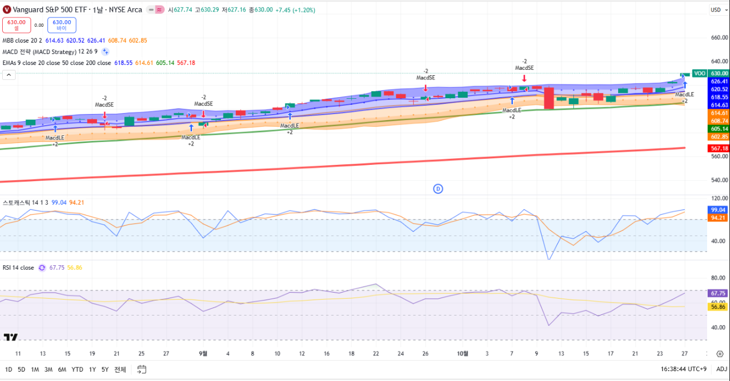Select the MBB close 20 2 indicator legend
This screenshot has height=381, width=730.
click(x=22, y=40)
